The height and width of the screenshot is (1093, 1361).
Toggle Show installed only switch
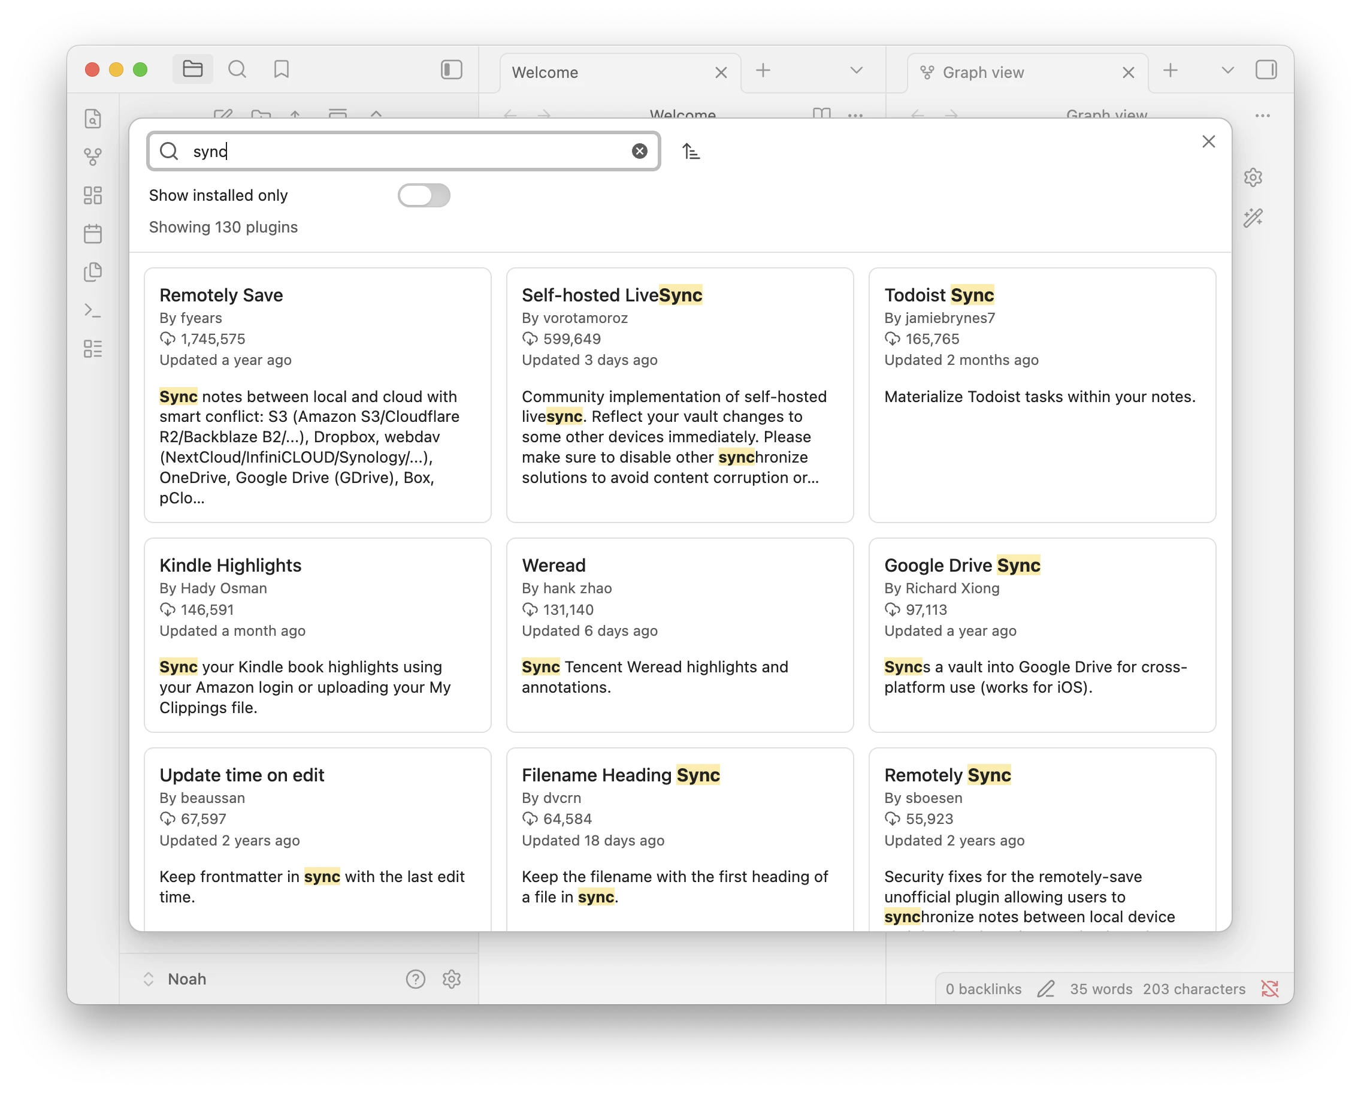click(x=424, y=196)
